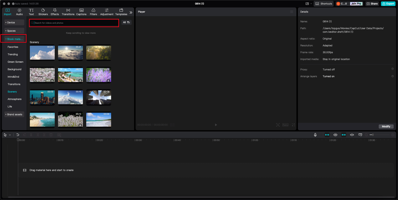Download the cherry blossom clip

(52, 80)
